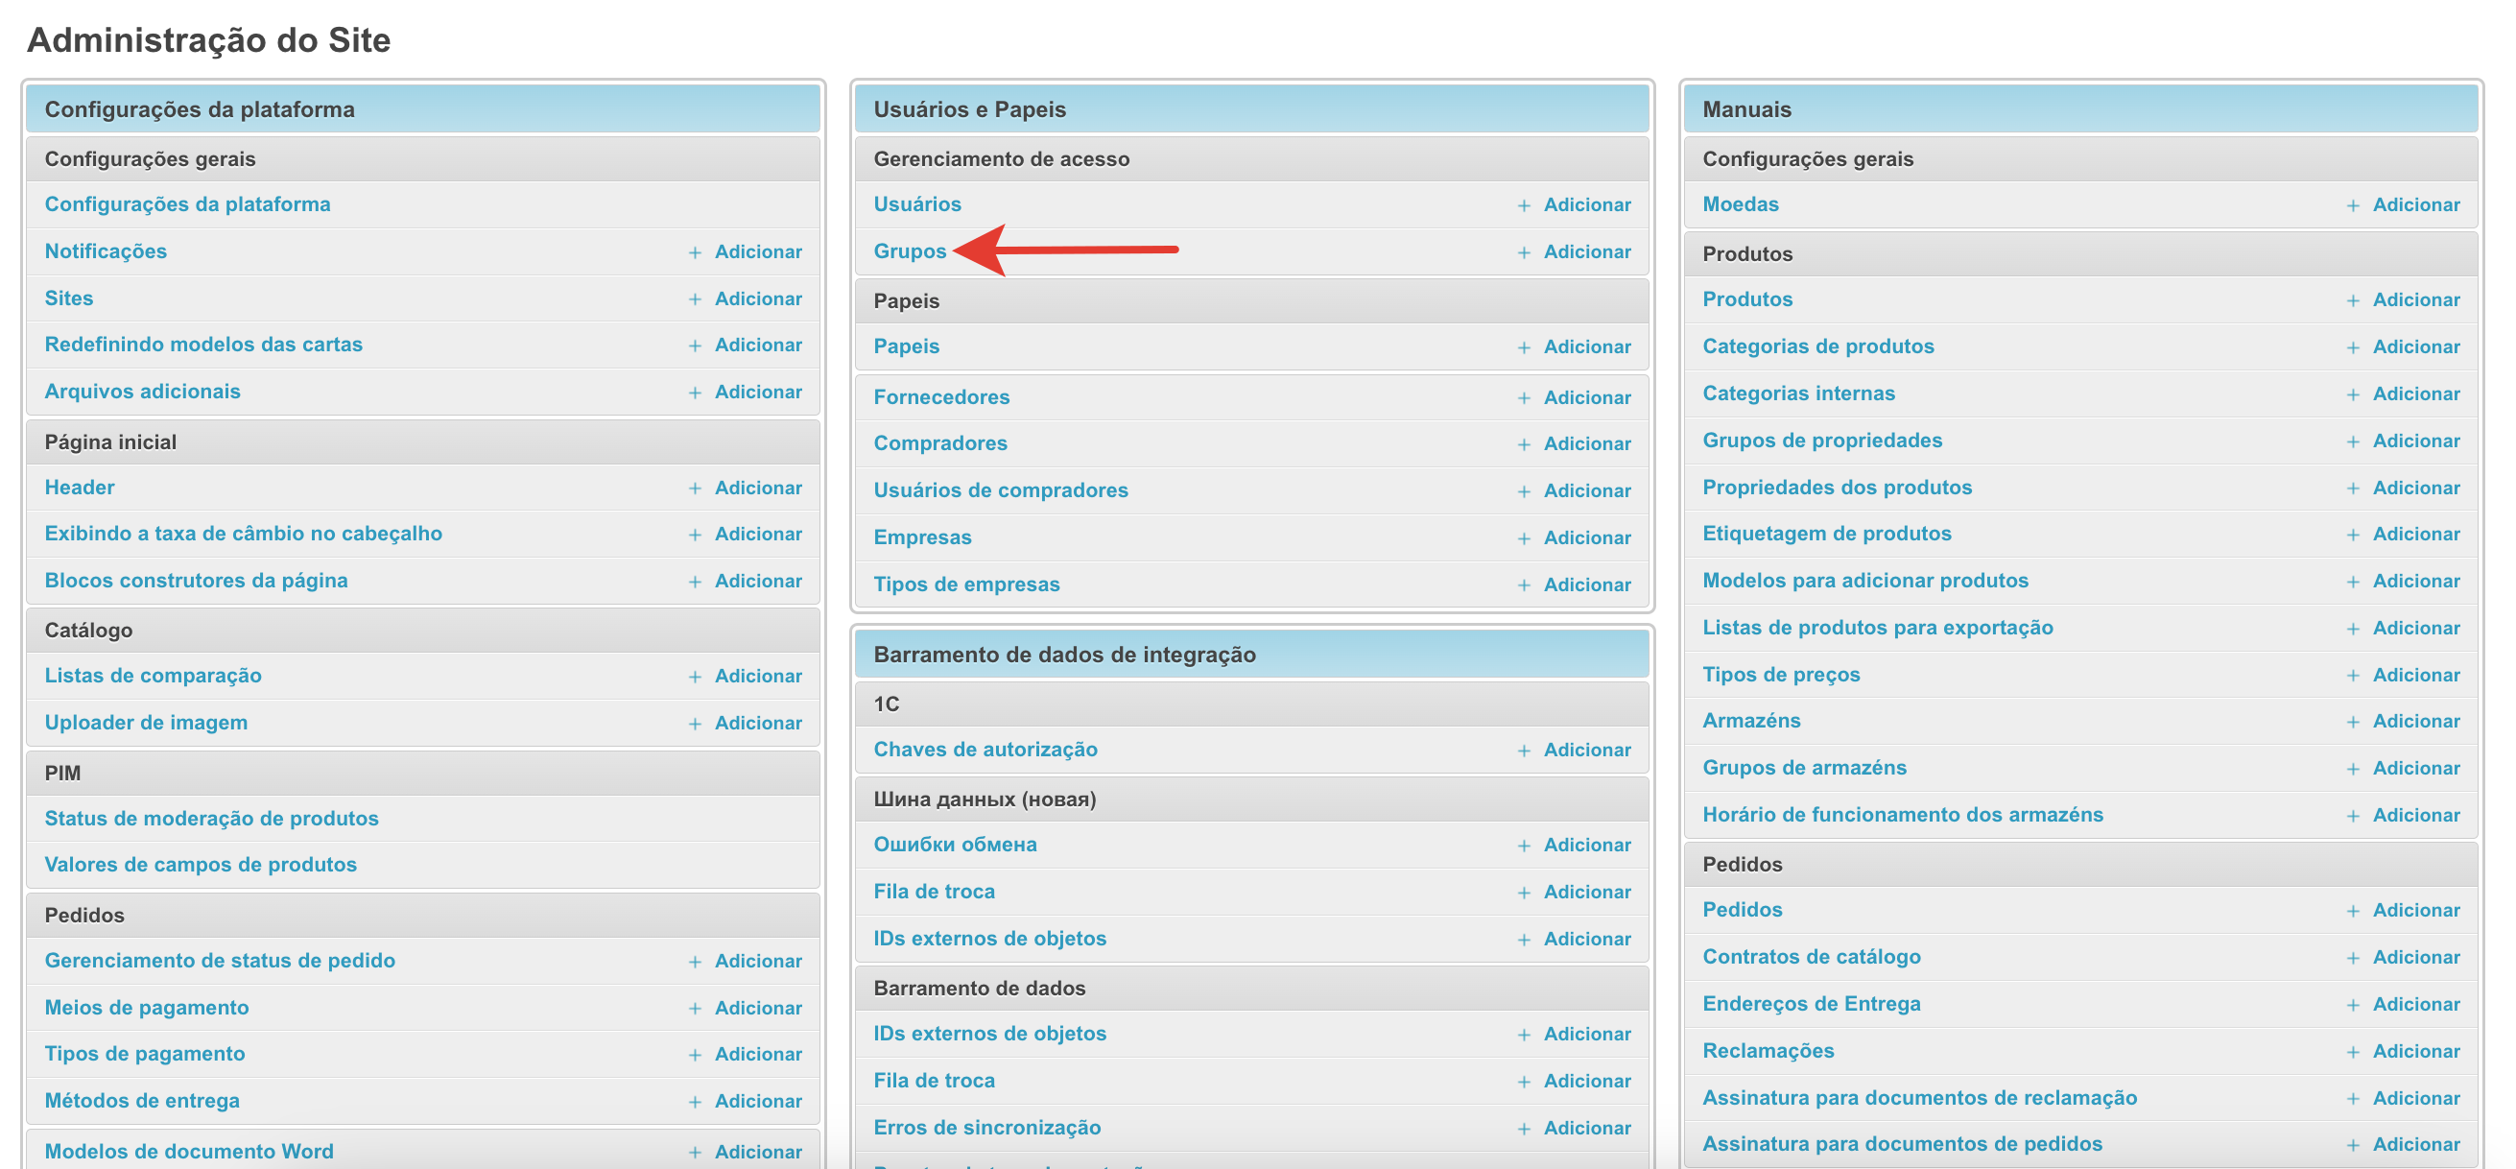Open Uploader de imagem link
The width and height of the screenshot is (2516, 1169).
click(146, 723)
